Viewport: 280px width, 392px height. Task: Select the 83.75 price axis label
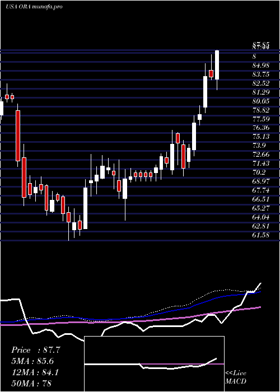(261, 74)
